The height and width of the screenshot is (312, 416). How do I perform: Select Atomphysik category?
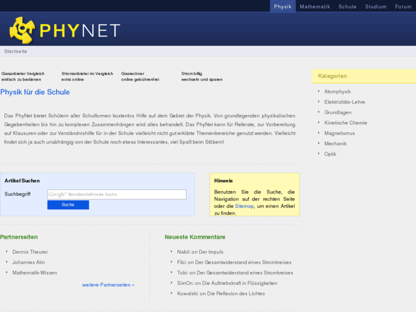click(x=338, y=92)
